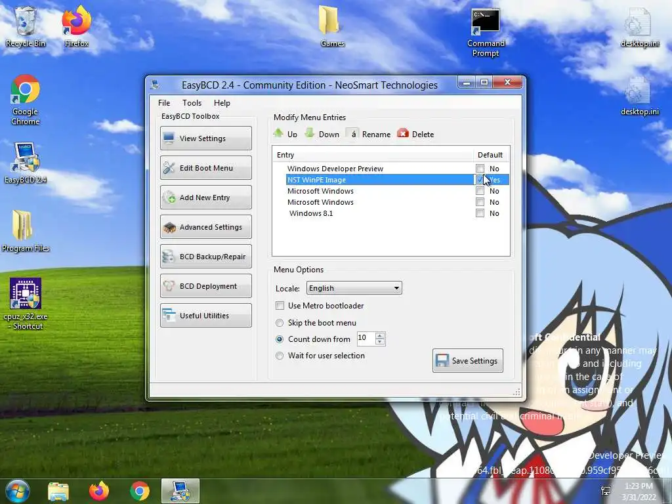This screenshot has width=672, height=504.
Task: Click the network tray icon
Action: pyautogui.click(x=606, y=491)
